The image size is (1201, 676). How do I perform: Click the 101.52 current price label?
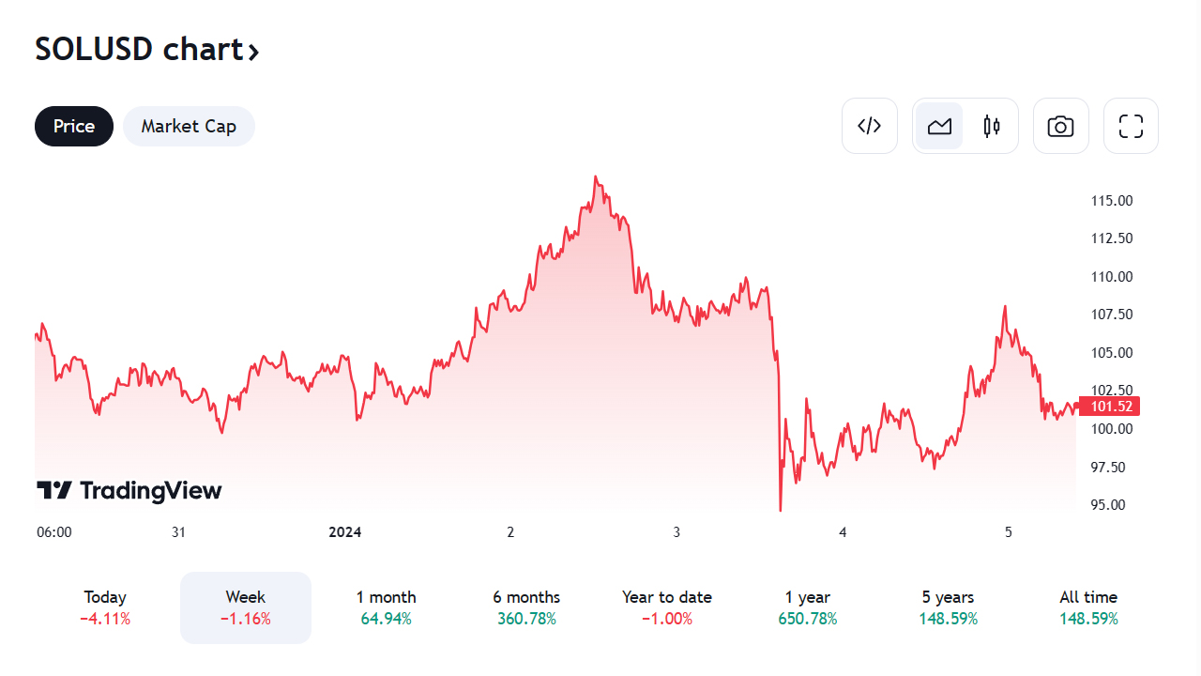tap(1108, 407)
